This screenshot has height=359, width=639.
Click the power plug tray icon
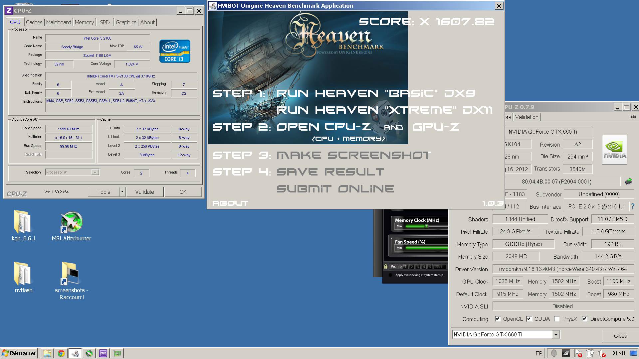[x=590, y=353]
